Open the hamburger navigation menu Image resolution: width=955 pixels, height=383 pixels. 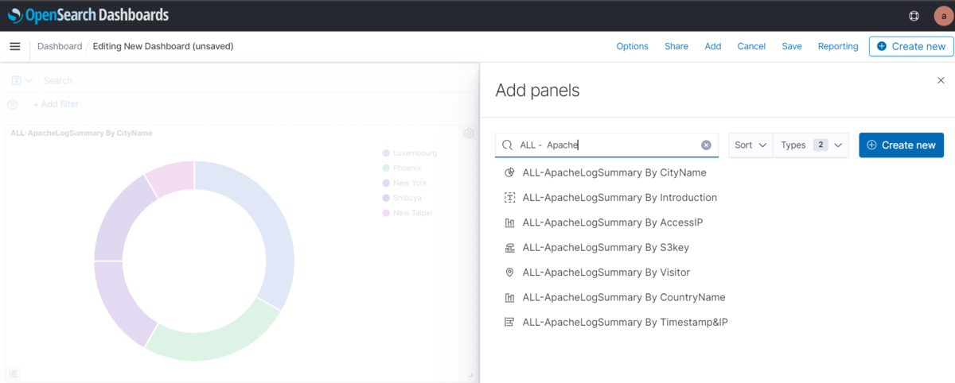pos(14,47)
